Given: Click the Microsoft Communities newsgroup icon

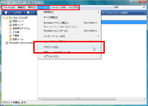Looking at the screenshot, I should (7, 43).
